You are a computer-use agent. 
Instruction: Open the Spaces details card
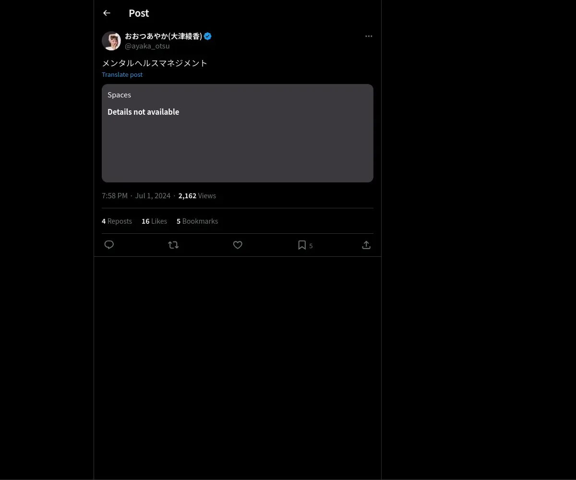238,133
